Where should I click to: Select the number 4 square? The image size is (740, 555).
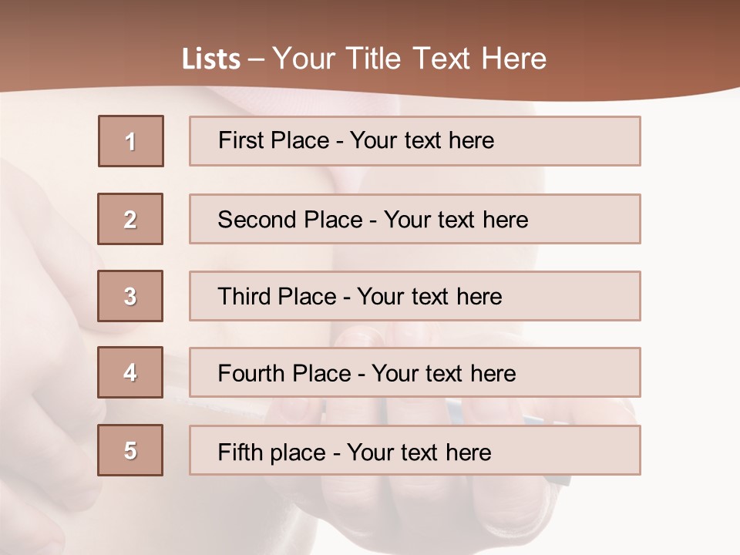pos(130,372)
